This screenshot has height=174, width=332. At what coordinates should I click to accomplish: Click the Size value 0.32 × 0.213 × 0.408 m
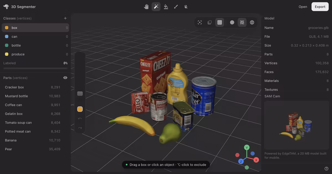click(x=310, y=45)
